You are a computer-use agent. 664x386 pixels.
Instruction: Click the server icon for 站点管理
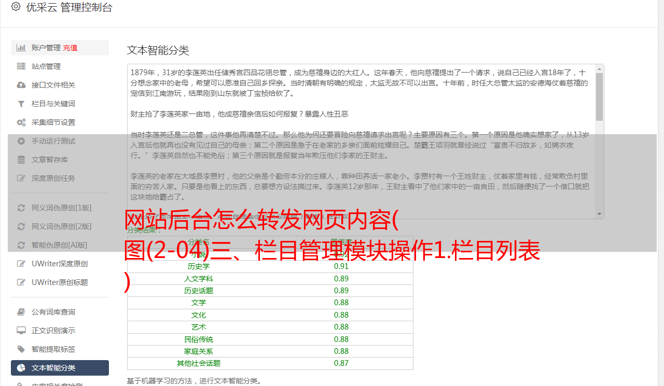coord(21,66)
